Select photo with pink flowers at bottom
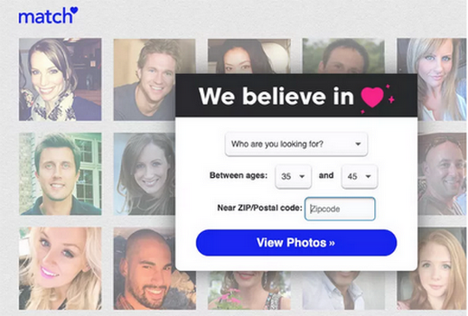This screenshot has width=468, height=316. click(249, 290)
